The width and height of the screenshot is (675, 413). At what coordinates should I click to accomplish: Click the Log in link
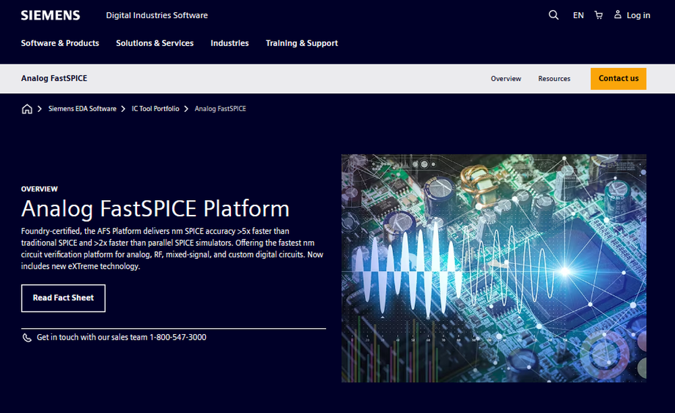(x=638, y=15)
